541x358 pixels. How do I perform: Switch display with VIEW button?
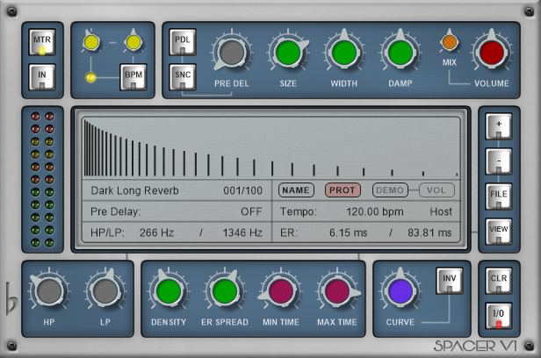tap(498, 233)
